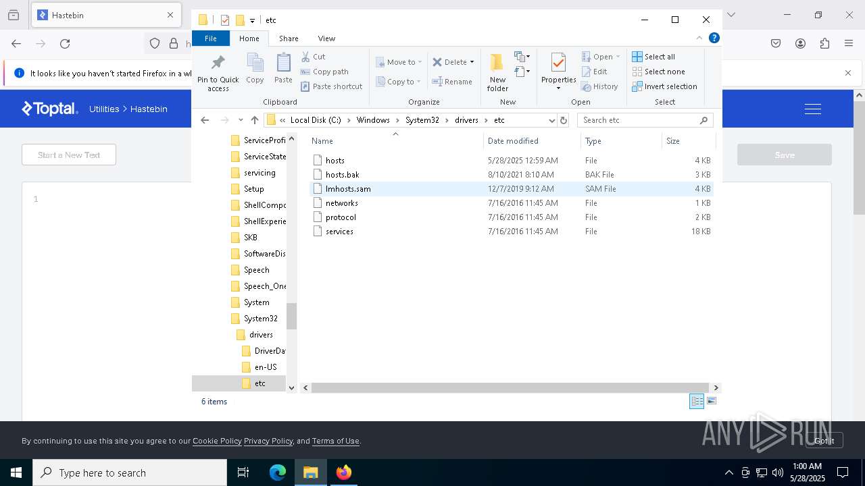Click the Paste ribbon icon

[x=283, y=68]
